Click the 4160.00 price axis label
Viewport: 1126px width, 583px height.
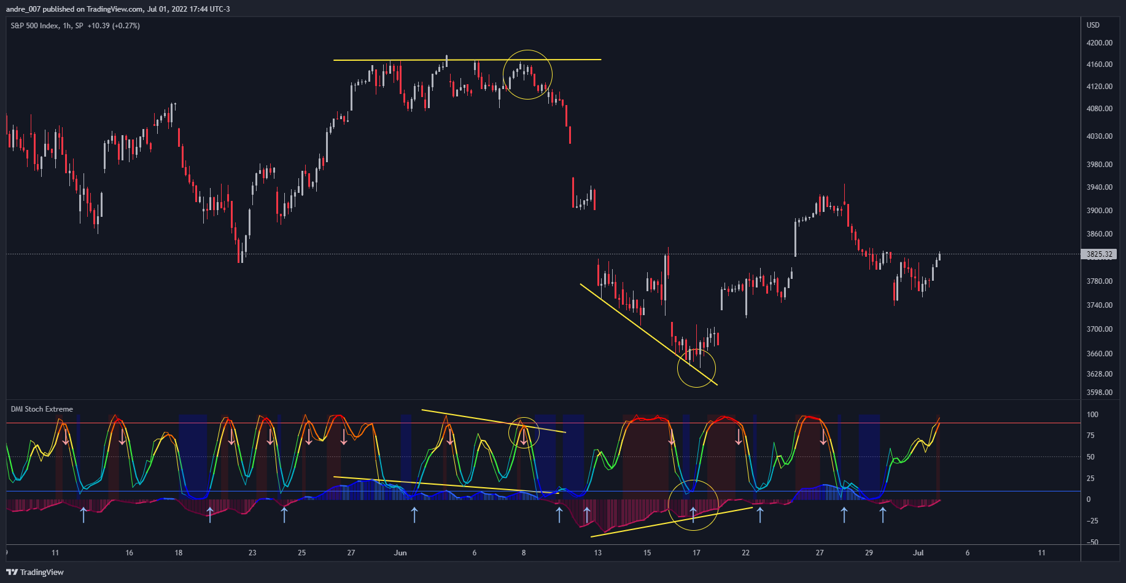tap(1099, 65)
